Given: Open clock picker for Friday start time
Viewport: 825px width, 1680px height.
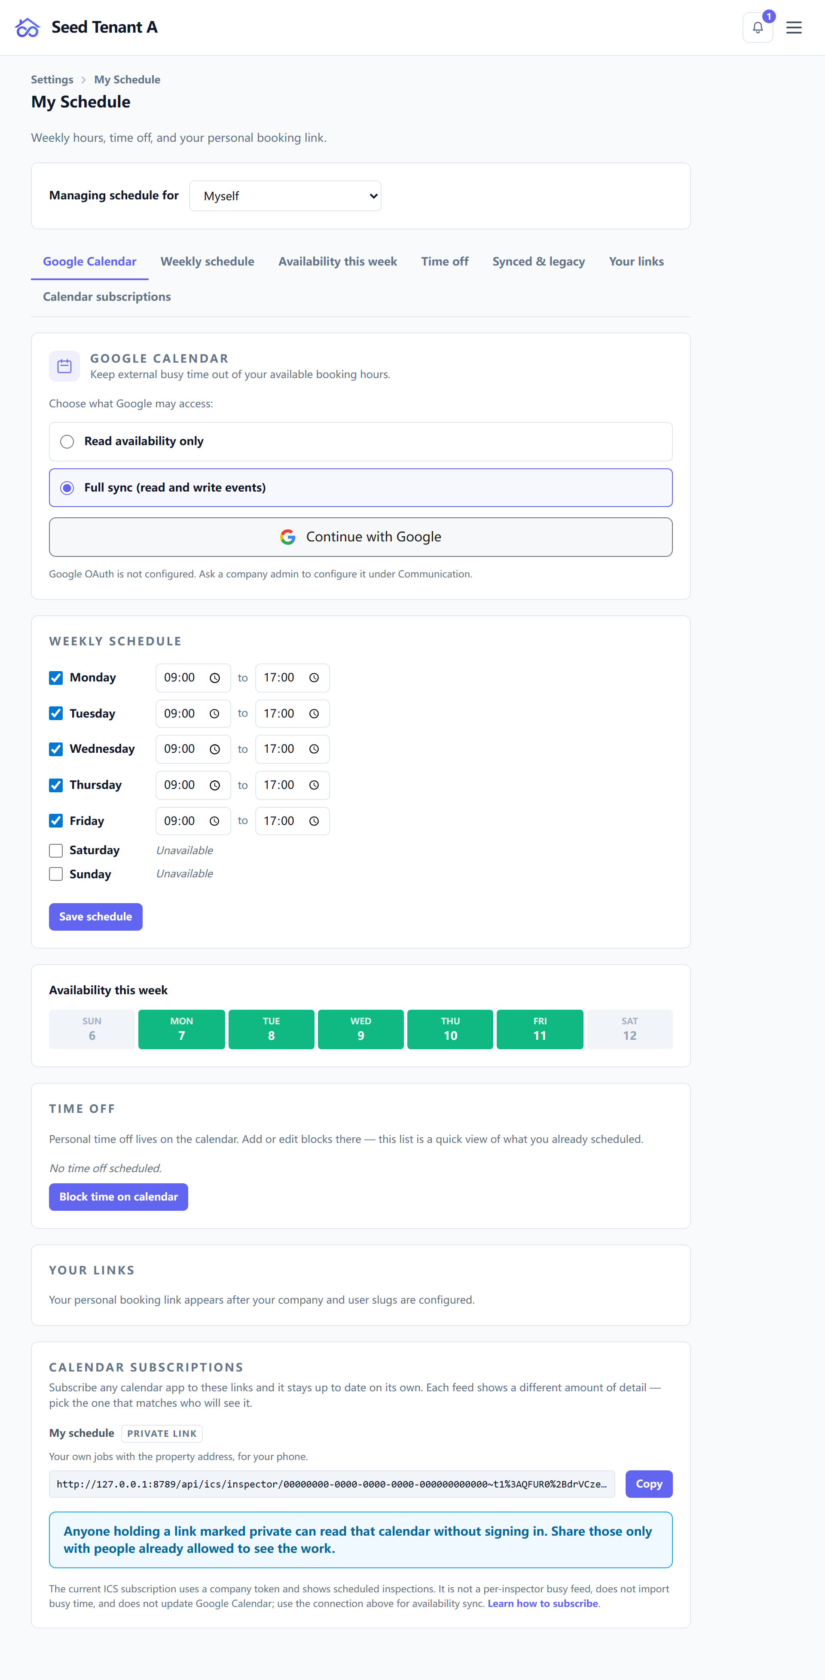Looking at the screenshot, I should pyautogui.click(x=214, y=821).
